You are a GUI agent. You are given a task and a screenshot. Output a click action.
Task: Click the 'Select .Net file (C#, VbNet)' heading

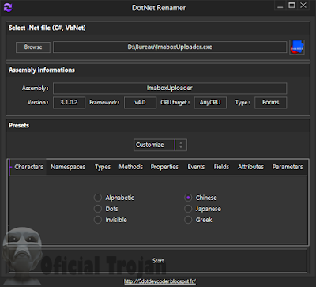pos(47,28)
